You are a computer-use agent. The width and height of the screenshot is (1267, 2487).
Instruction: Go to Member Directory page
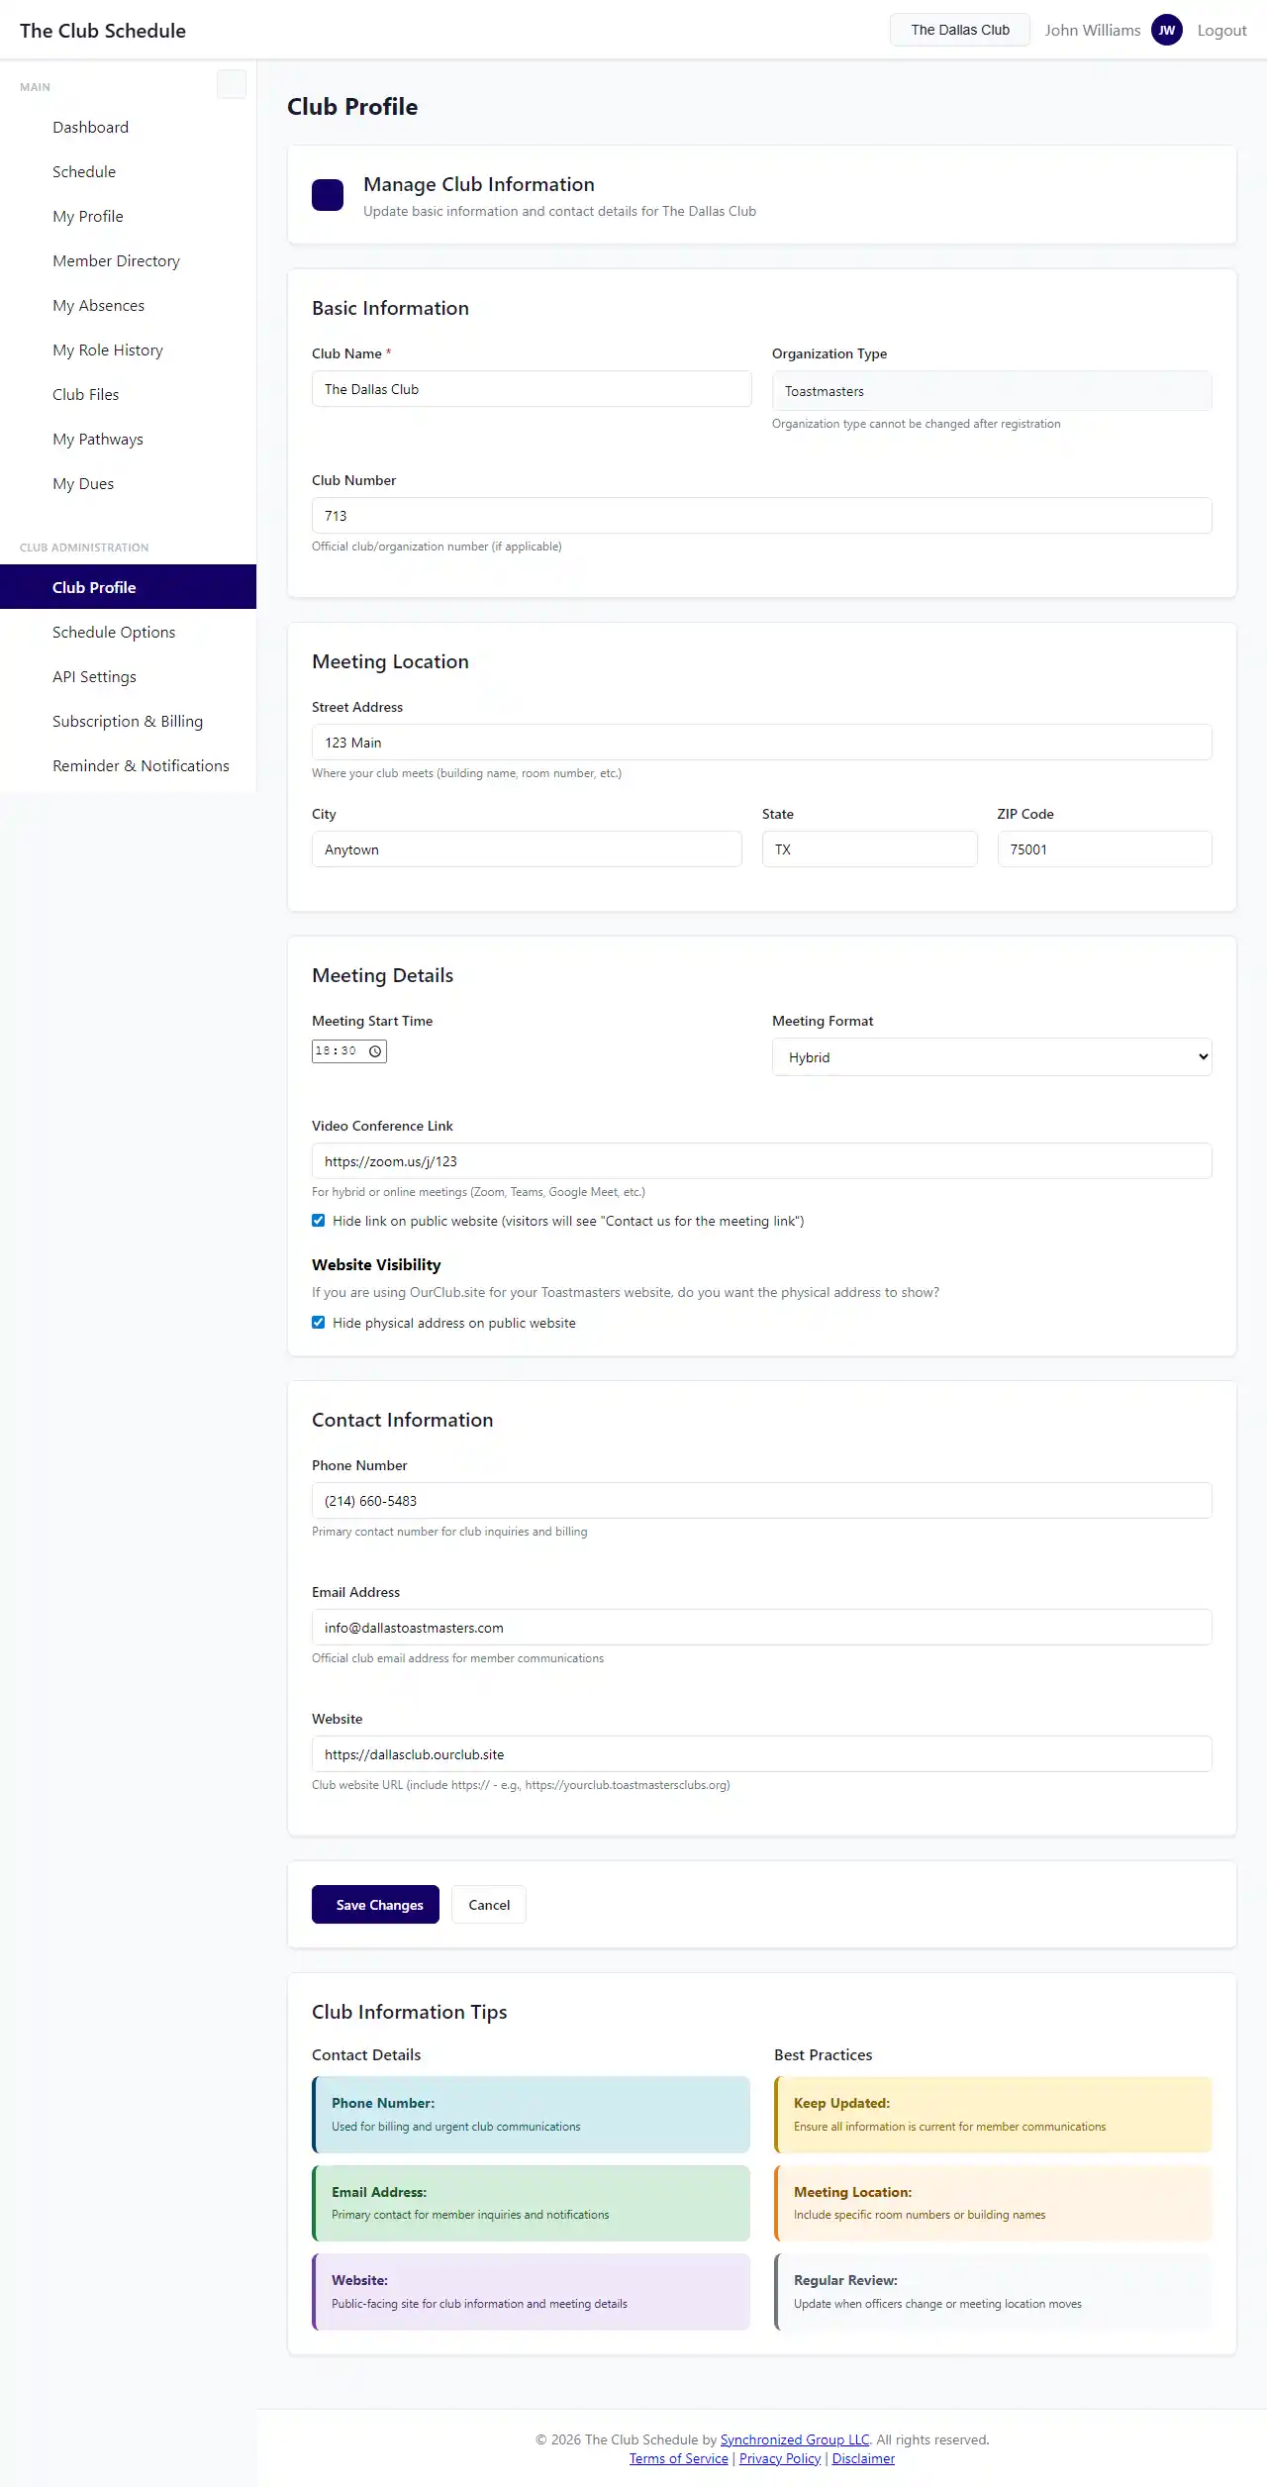click(116, 260)
